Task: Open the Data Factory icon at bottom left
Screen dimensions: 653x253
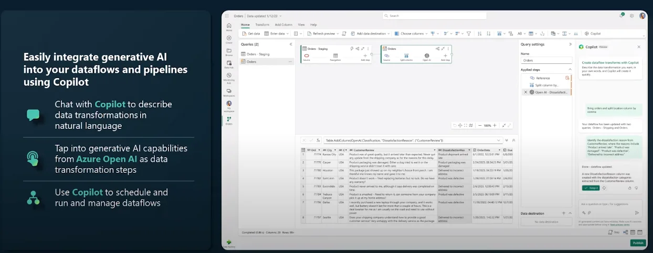Action: coord(229,242)
